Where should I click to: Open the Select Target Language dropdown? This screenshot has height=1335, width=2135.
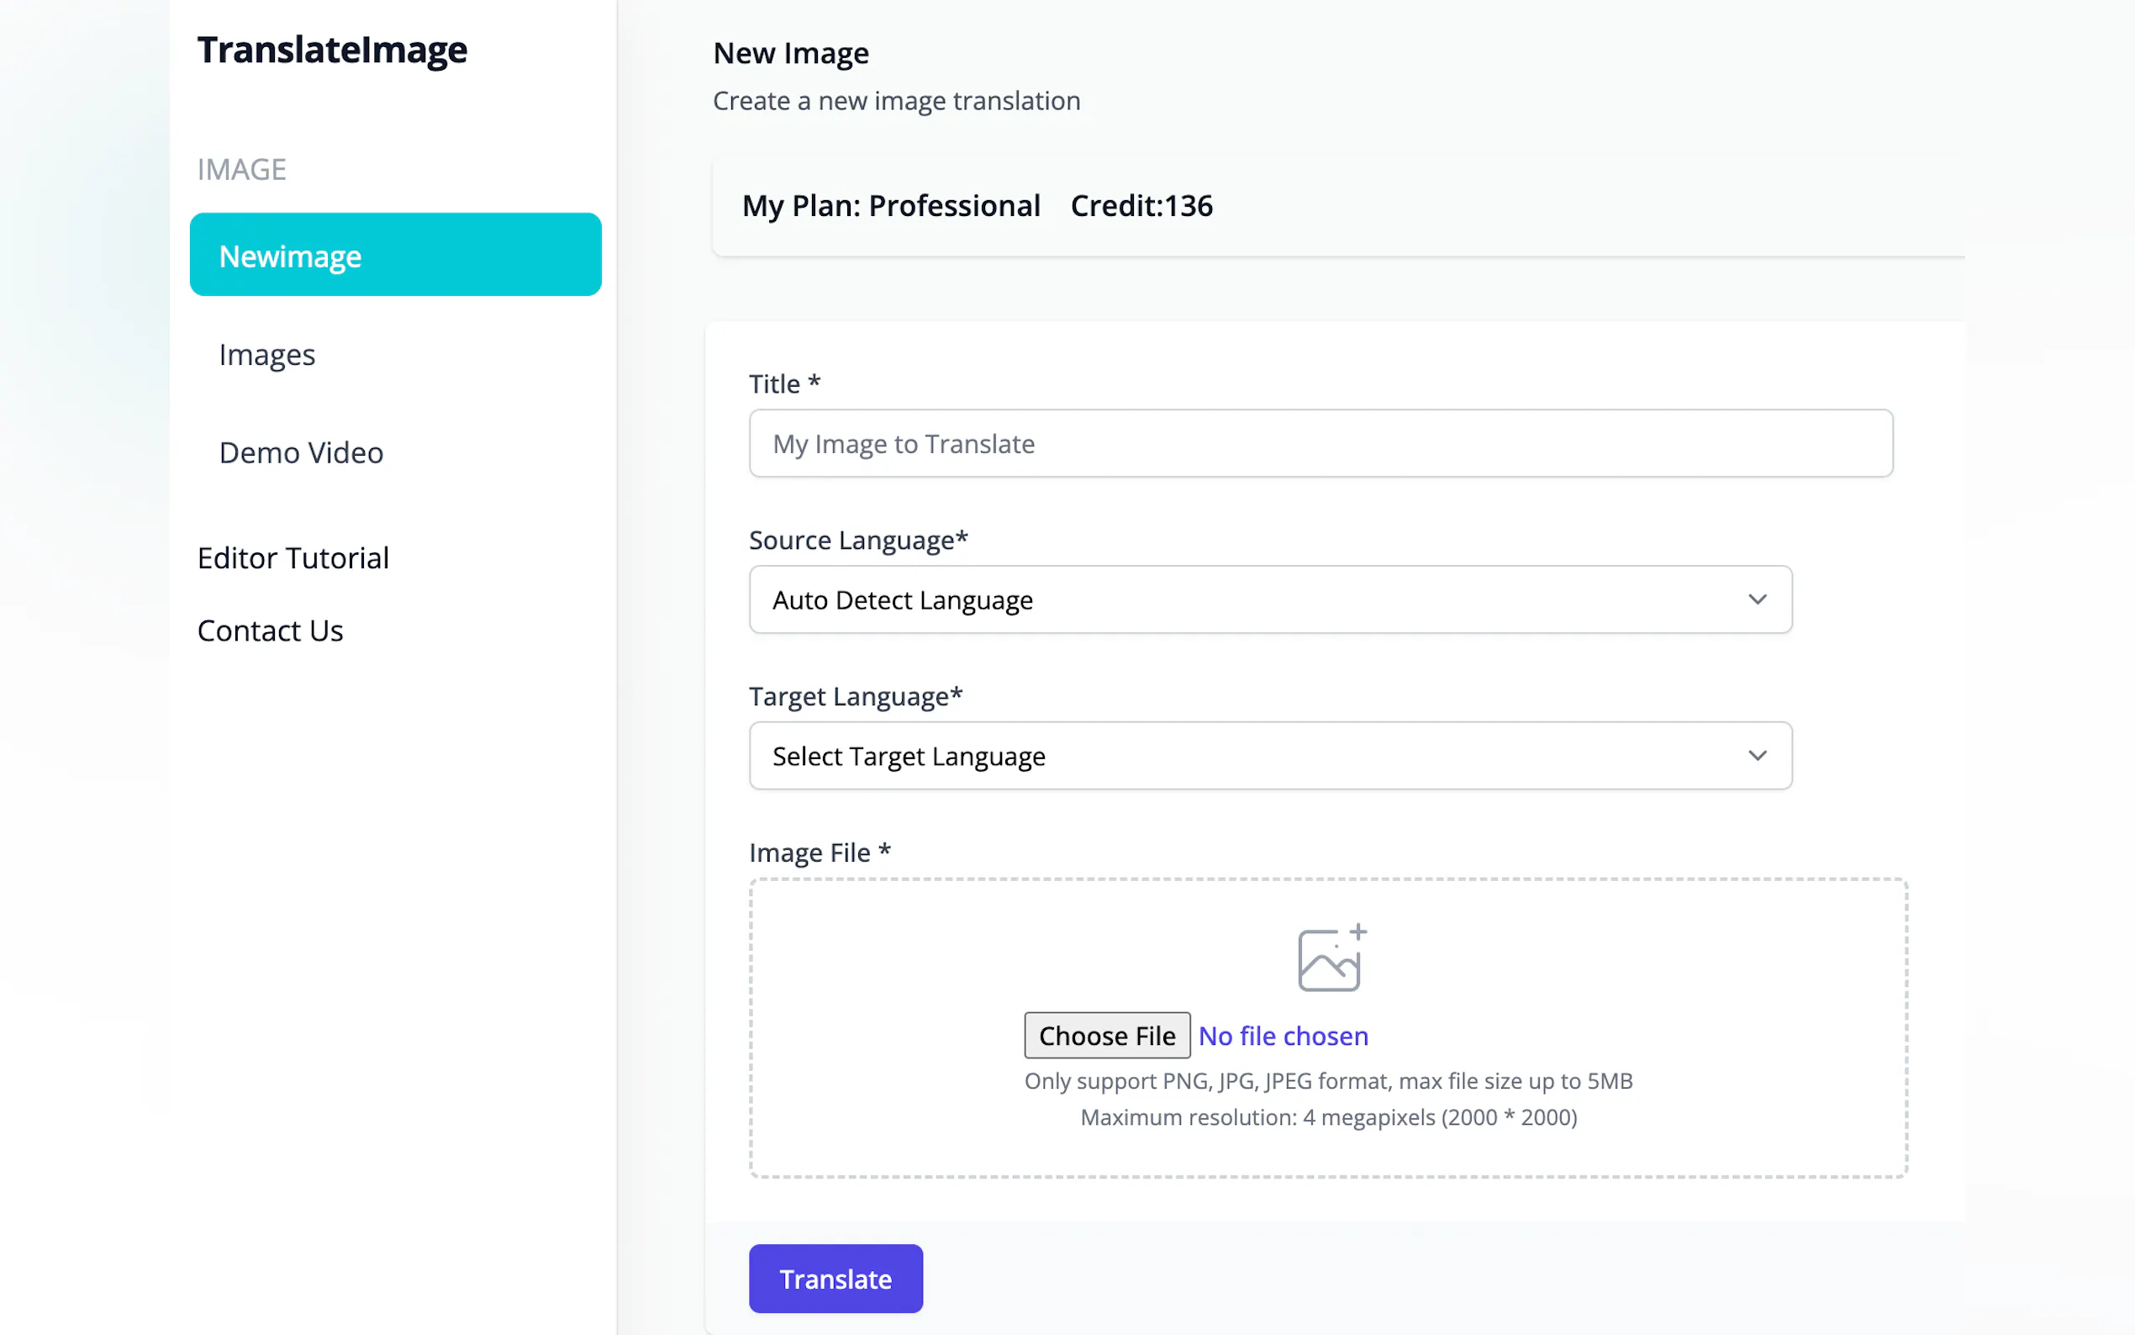[1236, 756]
